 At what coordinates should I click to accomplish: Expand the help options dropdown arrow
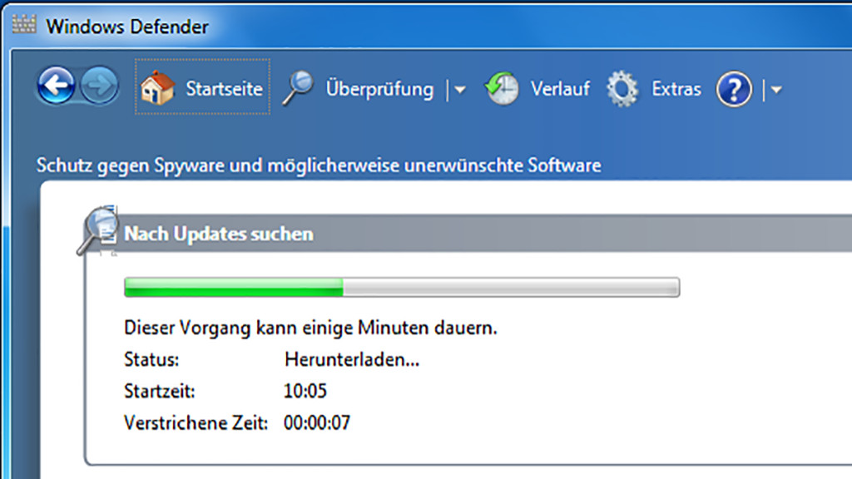(x=776, y=90)
